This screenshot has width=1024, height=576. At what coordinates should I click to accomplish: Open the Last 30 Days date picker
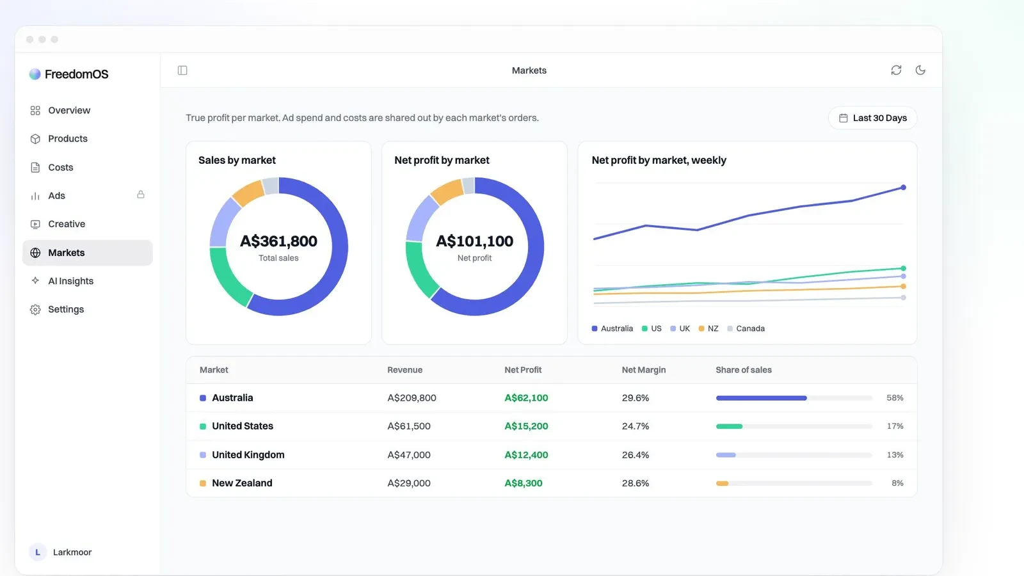pos(872,118)
